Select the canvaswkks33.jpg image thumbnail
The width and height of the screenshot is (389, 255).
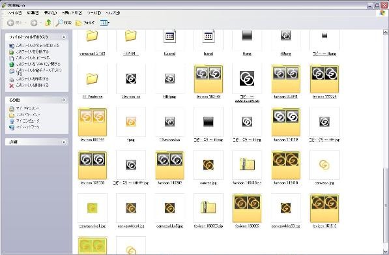(x=285, y=208)
